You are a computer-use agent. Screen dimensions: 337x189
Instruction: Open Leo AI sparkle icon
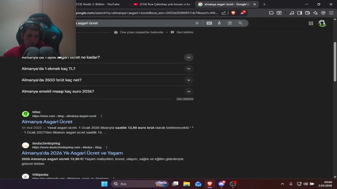[315, 13]
